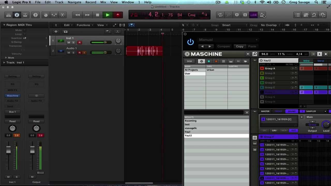Open the Maschine slot in Inst 1 strip
This screenshot has height=186, width=331.
12,96
